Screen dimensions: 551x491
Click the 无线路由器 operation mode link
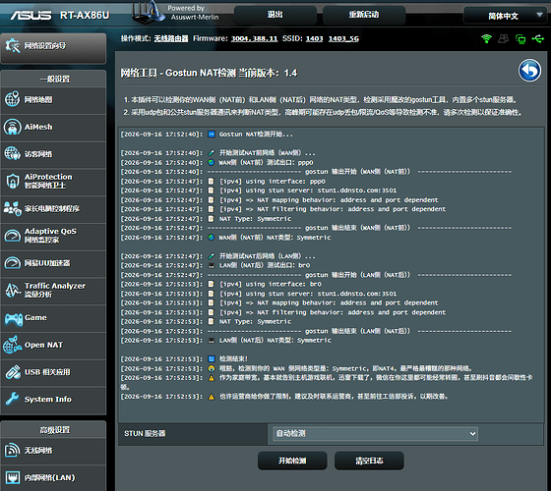[x=171, y=38]
